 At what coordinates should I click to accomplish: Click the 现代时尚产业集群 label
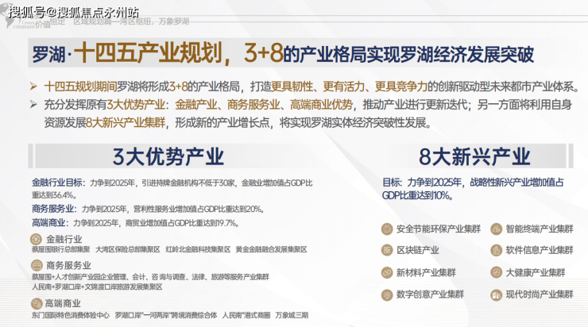click(x=540, y=294)
